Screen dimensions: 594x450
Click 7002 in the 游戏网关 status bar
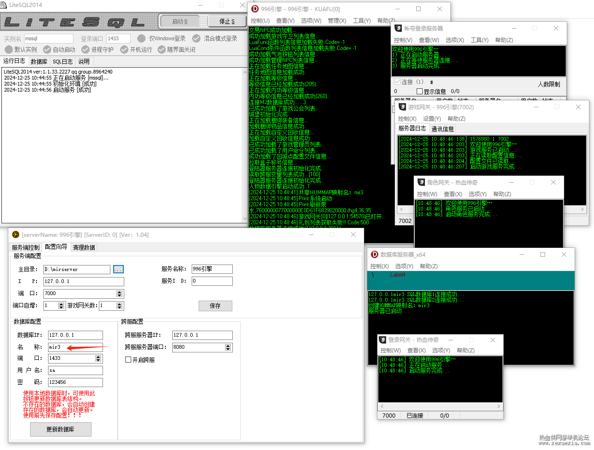pos(405,221)
